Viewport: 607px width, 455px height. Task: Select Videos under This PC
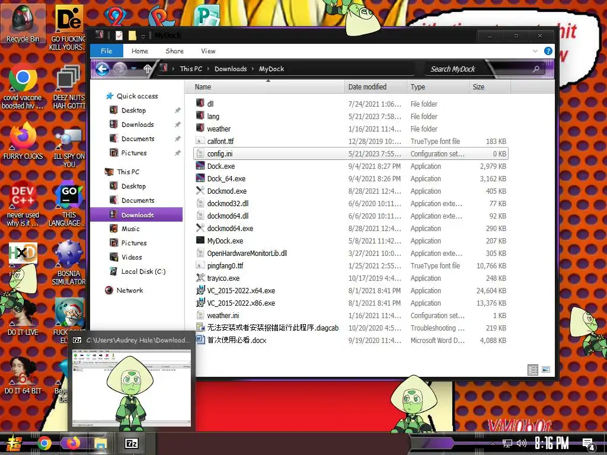(132, 257)
